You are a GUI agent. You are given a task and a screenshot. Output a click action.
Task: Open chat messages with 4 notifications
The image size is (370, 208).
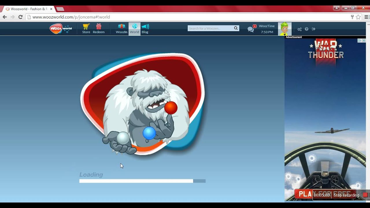pos(251,29)
